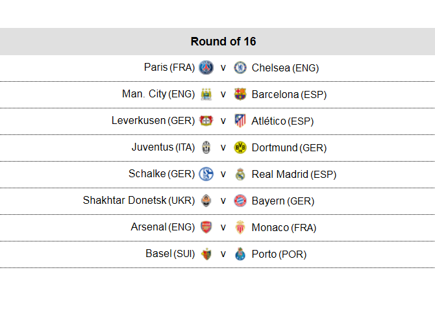Click the Real Madrid crest
Viewport: 435px width, 309px height.
(x=240, y=174)
